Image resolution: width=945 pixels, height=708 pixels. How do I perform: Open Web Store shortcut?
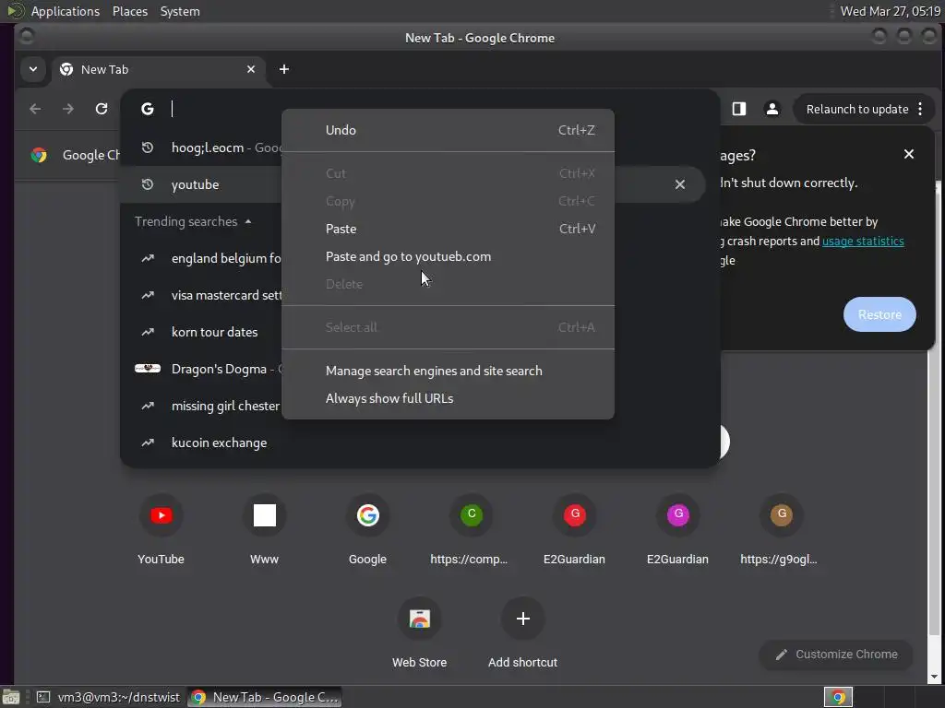click(420, 632)
